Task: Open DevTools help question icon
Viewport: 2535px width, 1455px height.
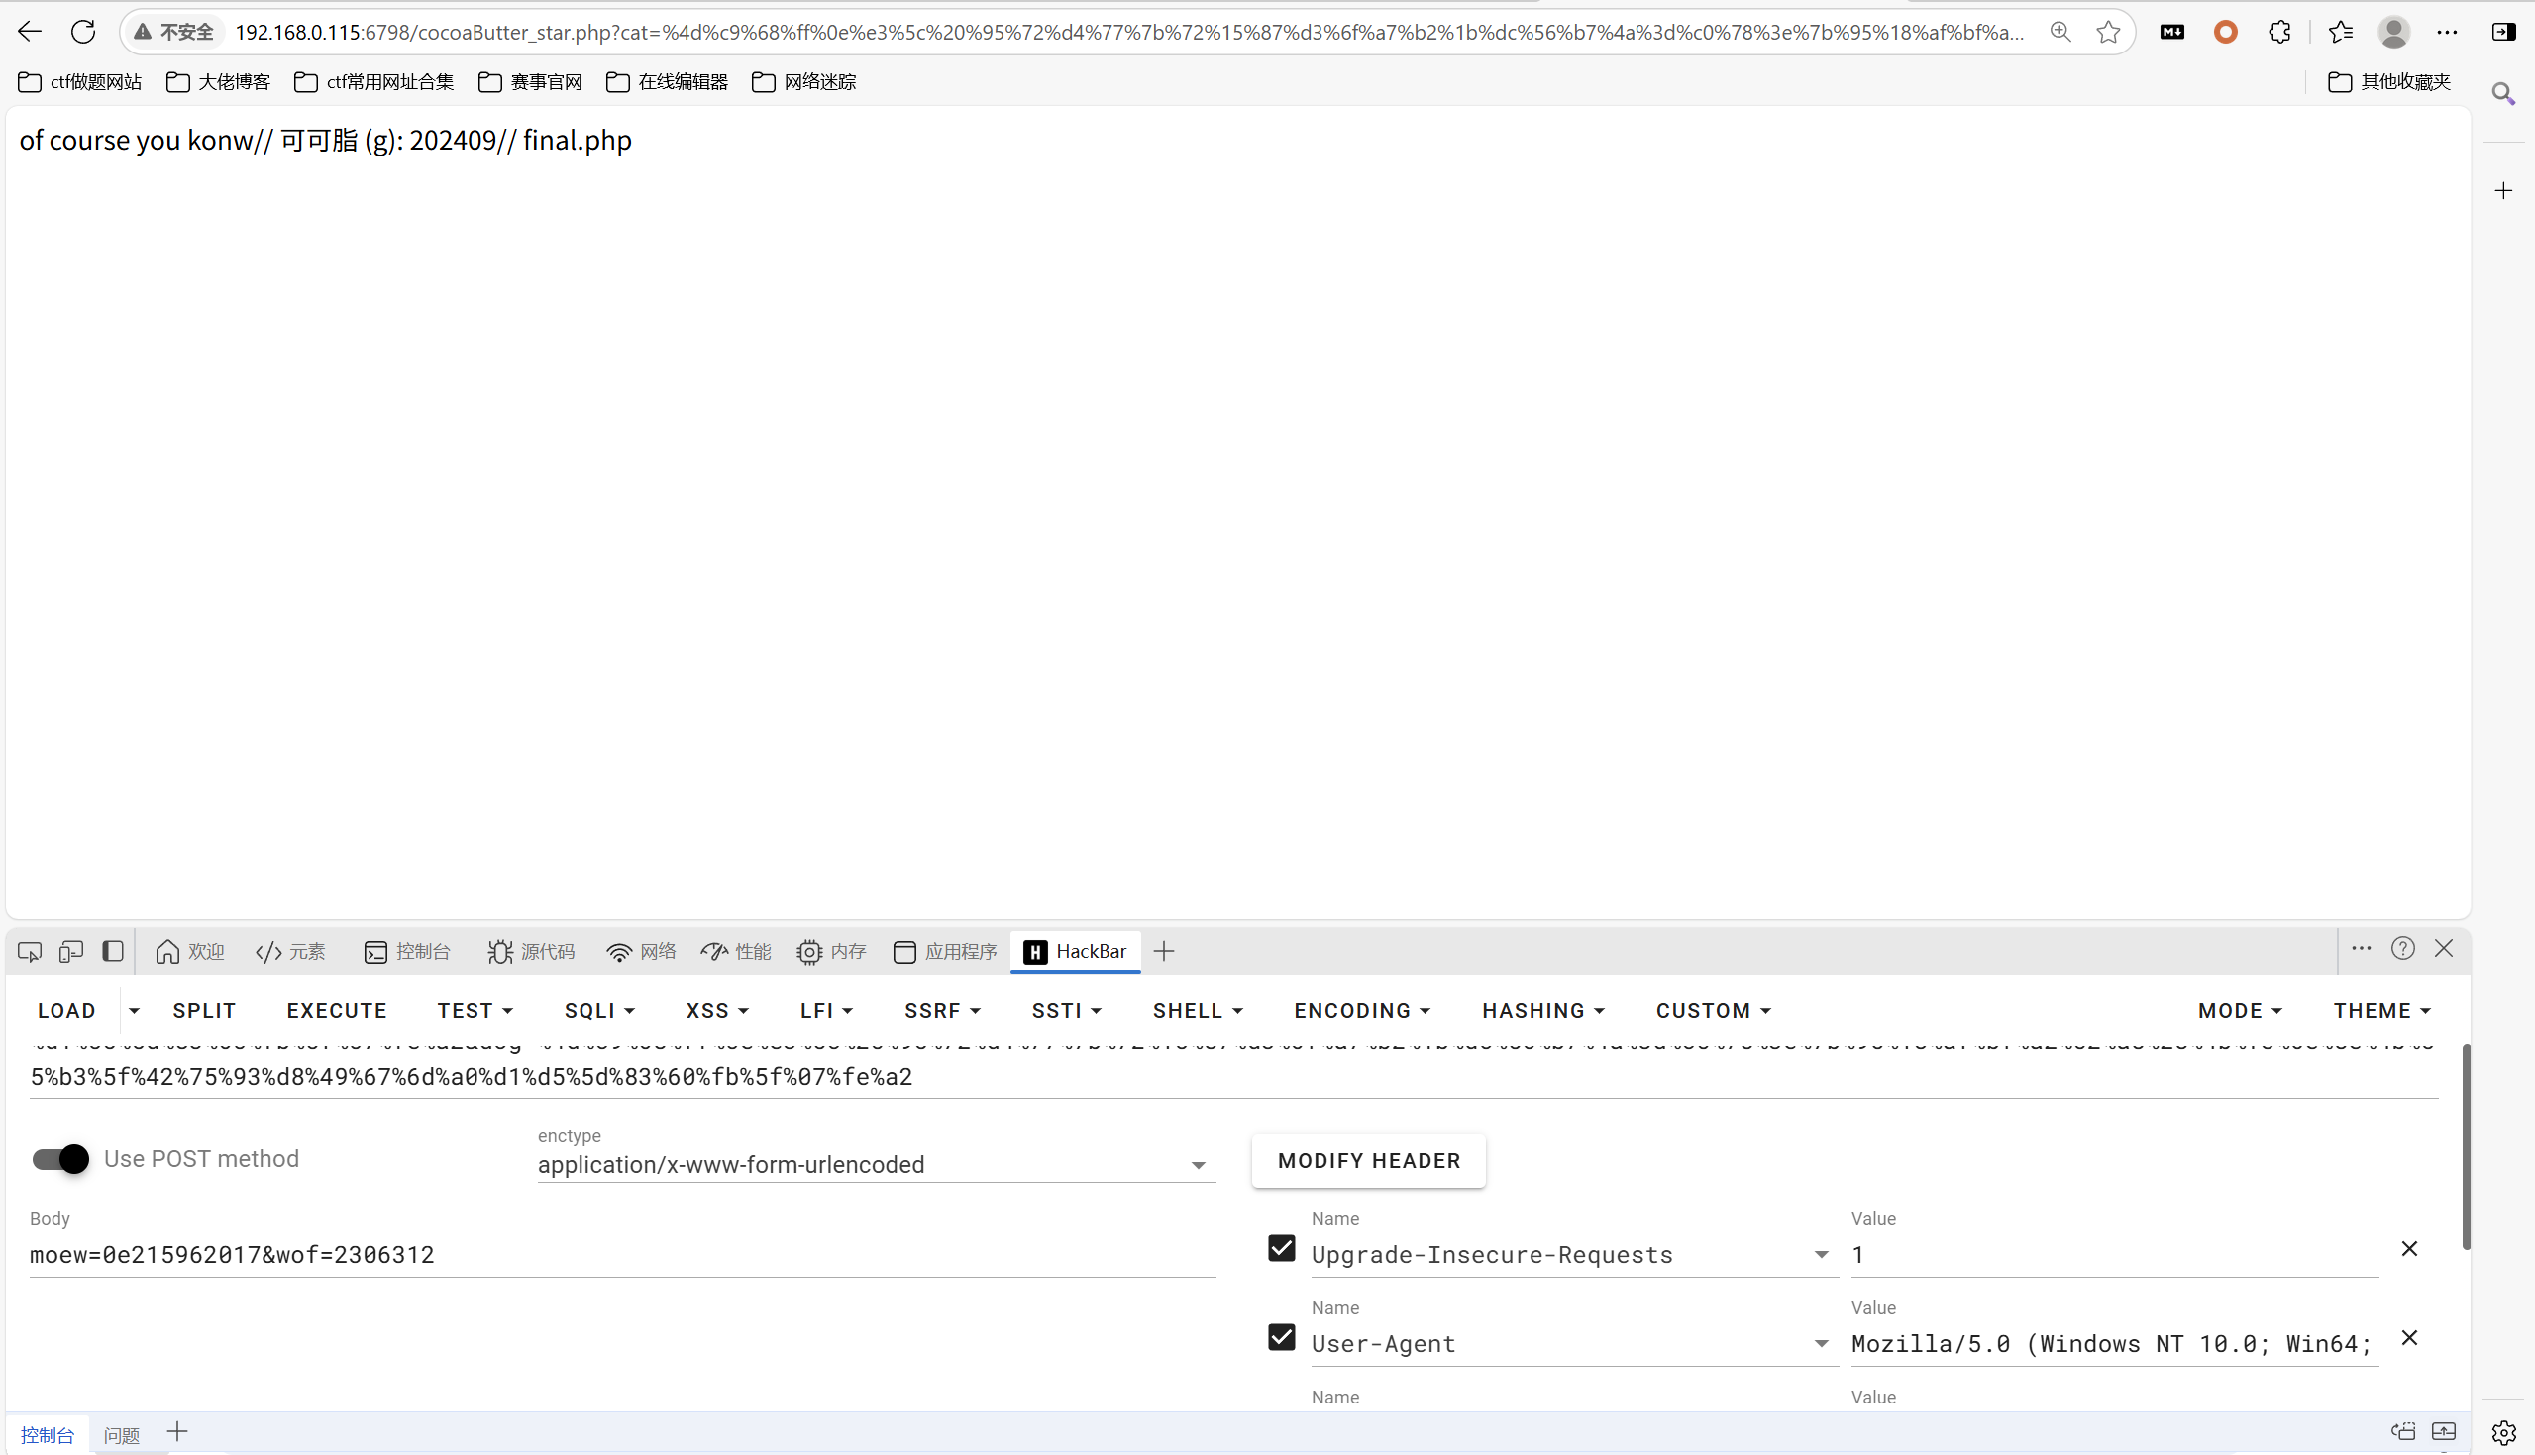Action: [x=2403, y=948]
